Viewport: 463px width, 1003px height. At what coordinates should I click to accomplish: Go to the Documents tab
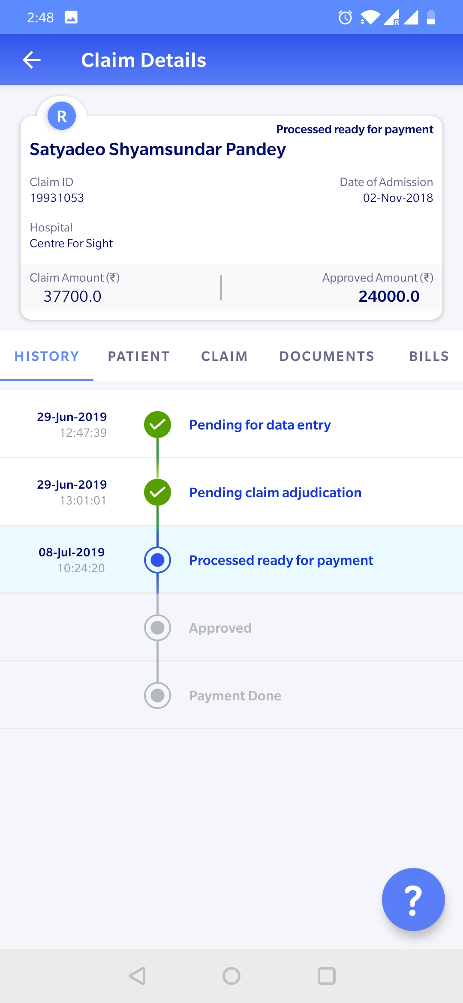(327, 356)
